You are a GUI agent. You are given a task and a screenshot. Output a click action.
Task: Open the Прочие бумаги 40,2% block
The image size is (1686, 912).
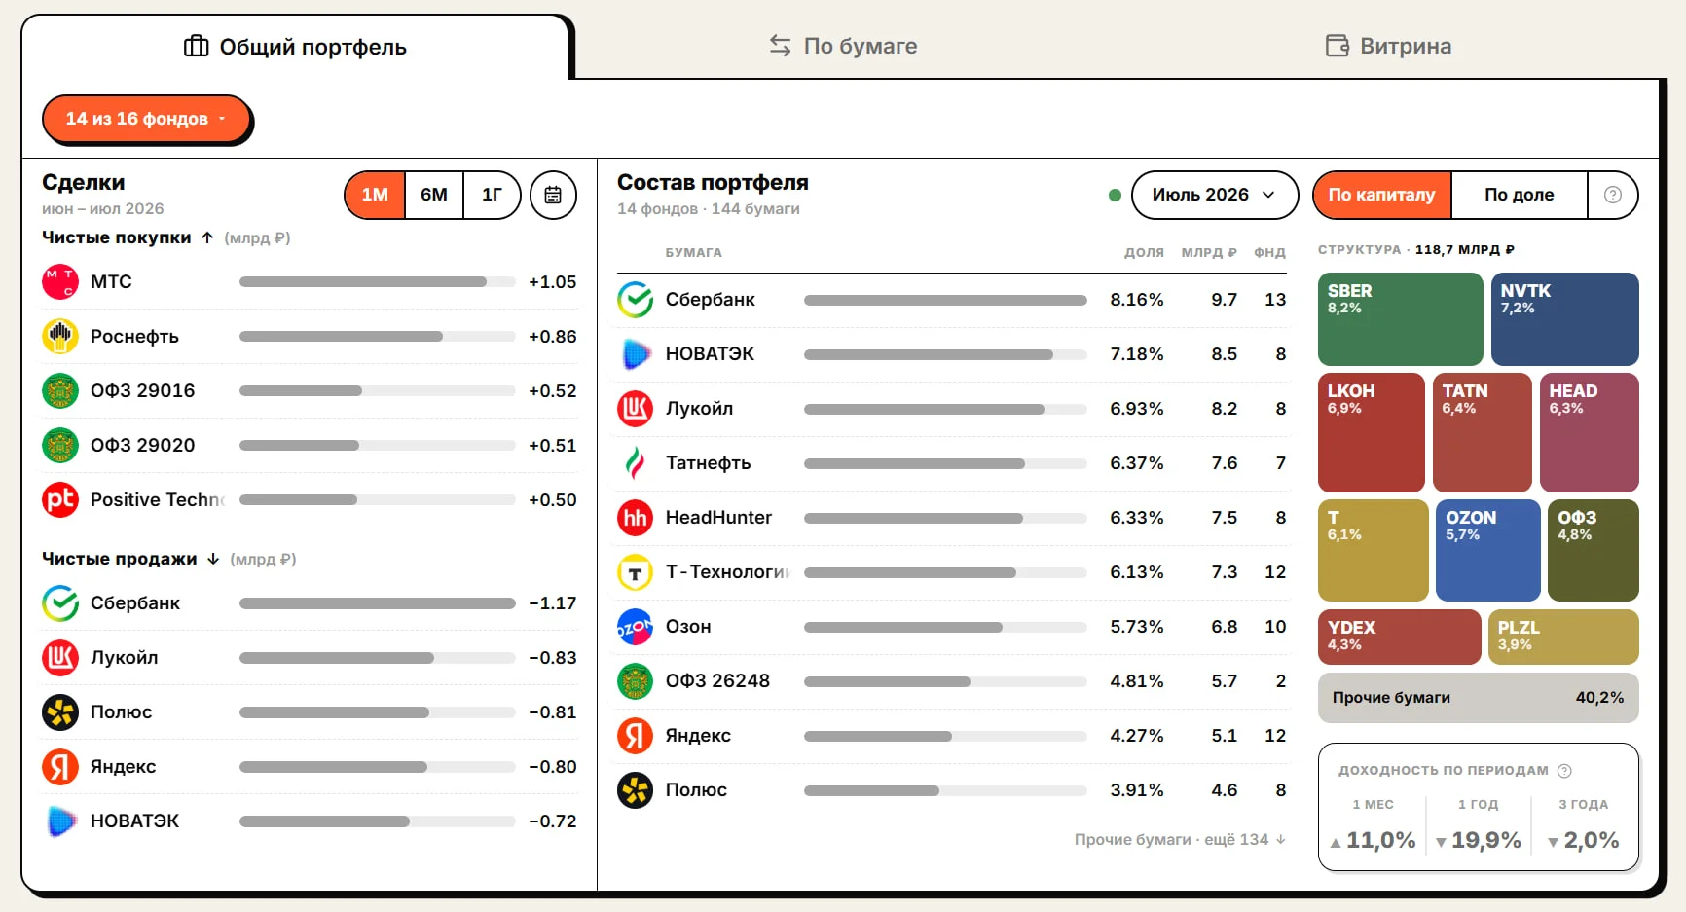coord(1478,698)
